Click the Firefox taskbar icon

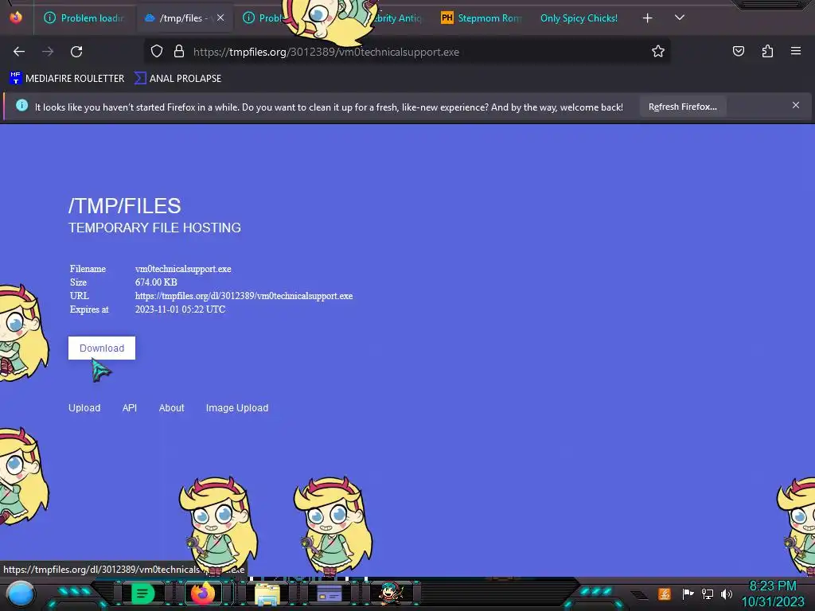point(203,593)
